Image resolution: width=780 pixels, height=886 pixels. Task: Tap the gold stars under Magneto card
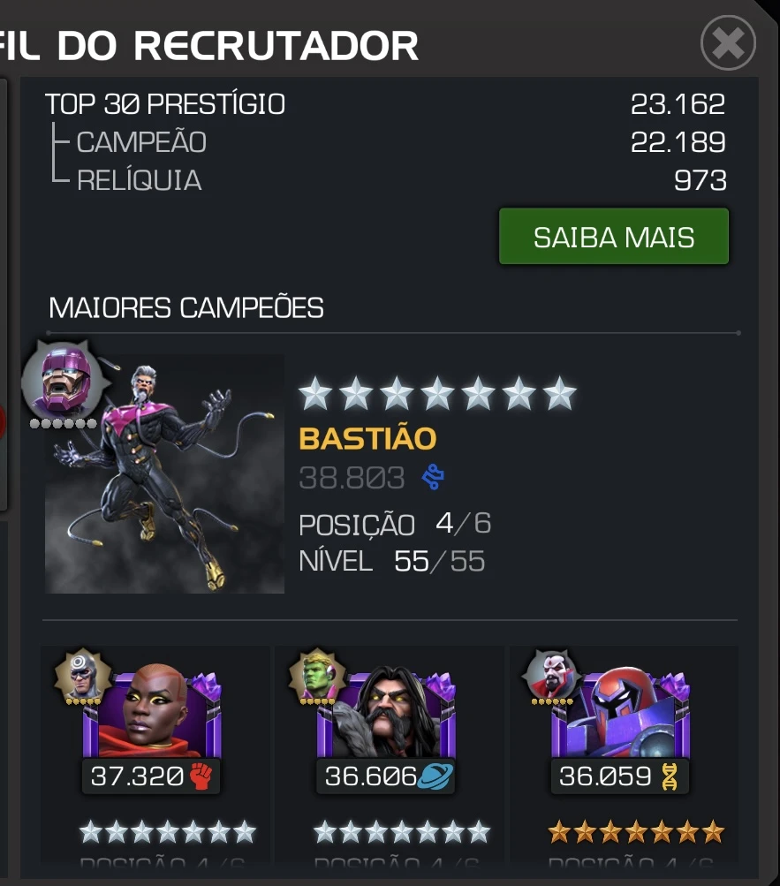coord(636,832)
